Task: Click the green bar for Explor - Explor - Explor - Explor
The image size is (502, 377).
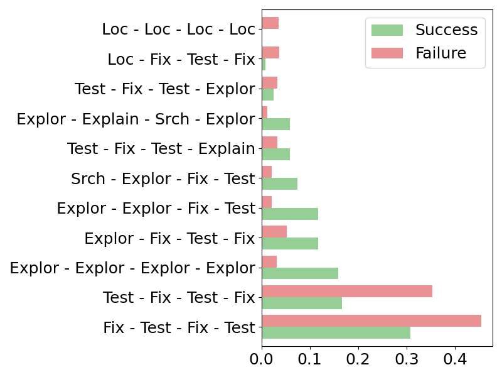Action: tap(300, 273)
